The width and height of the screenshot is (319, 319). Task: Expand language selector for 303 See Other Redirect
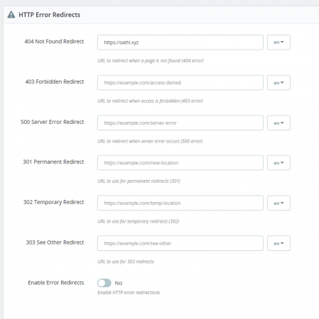click(x=279, y=243)
